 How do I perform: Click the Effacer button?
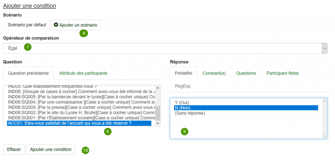(14, 149)
